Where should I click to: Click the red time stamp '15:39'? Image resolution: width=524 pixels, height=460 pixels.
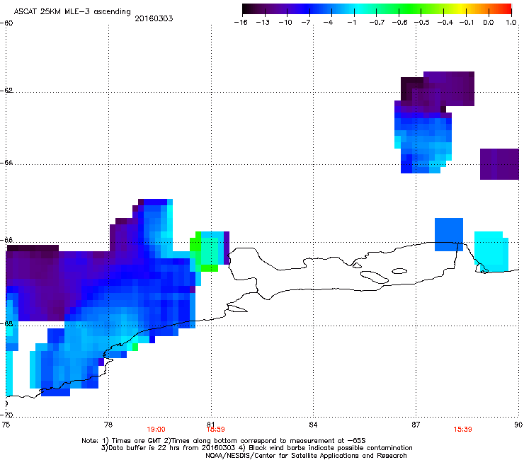tap(463, 430)
